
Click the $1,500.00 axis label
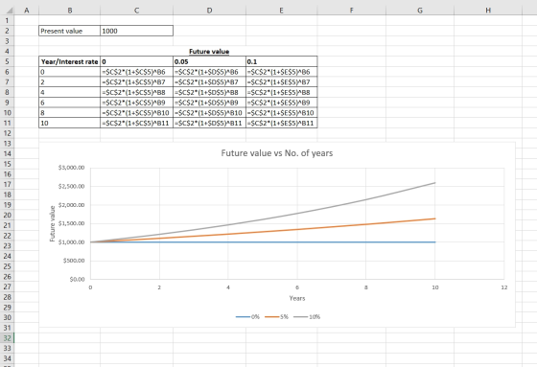click(x=71, y=223)
